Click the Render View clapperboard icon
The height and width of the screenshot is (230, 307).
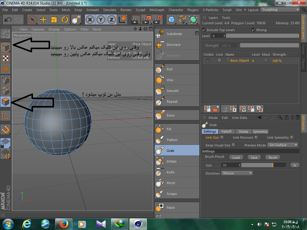[136, 19]
